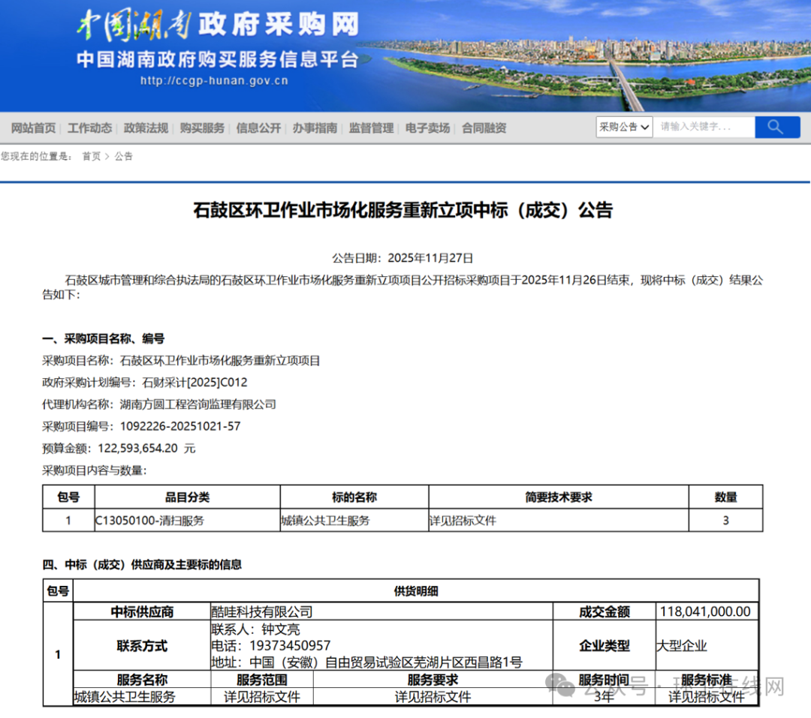Screen dimensions: 811x718
Task: Click the 公告 breadcrumb link
Action: [x=124, y=157]
